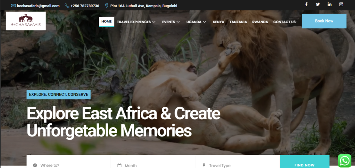Select the Home menu item

pyautogui.click(x=106, y=22)
